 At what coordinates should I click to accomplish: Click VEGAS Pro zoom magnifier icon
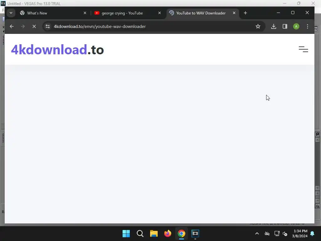click(317, 206)
